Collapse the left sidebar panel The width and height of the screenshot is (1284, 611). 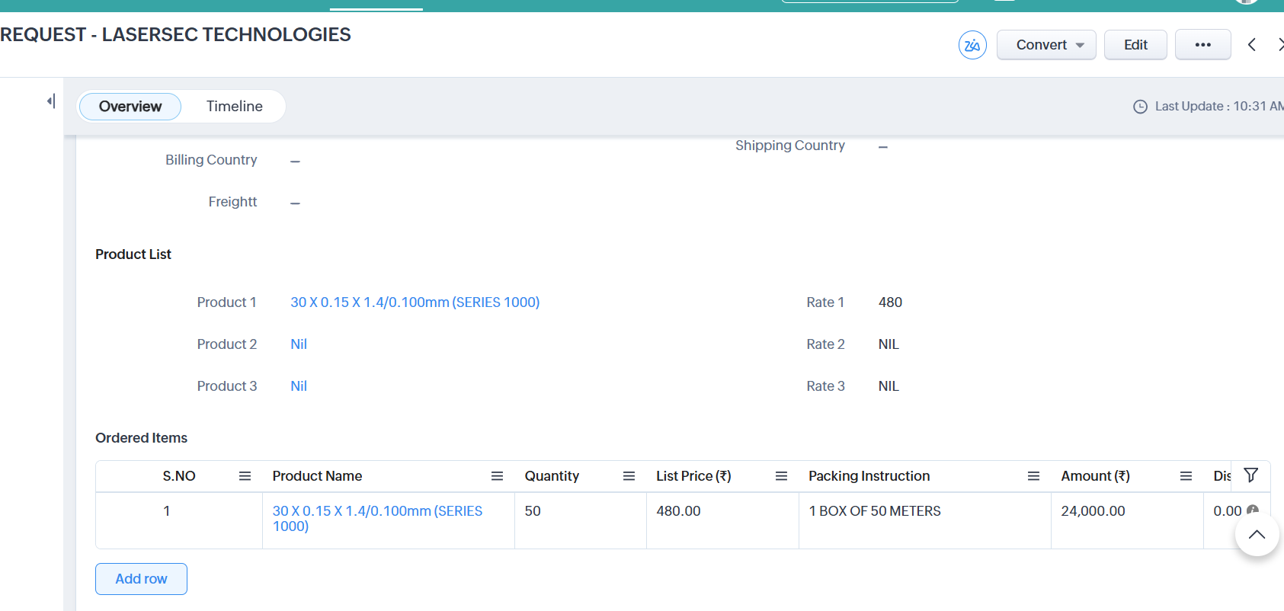(51, 101)
